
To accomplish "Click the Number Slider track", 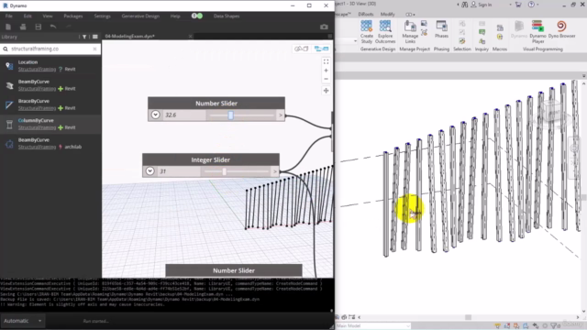I will (242, 115).
